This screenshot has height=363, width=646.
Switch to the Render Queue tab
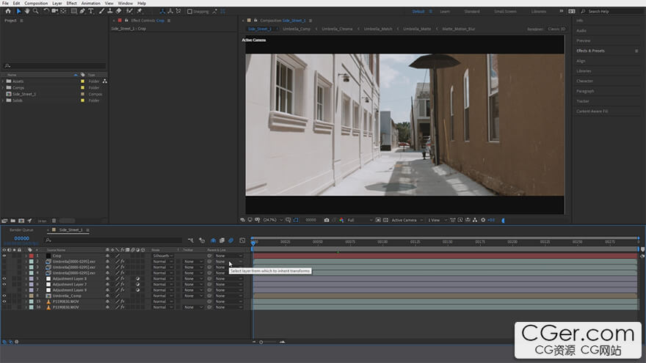point(21,230)
